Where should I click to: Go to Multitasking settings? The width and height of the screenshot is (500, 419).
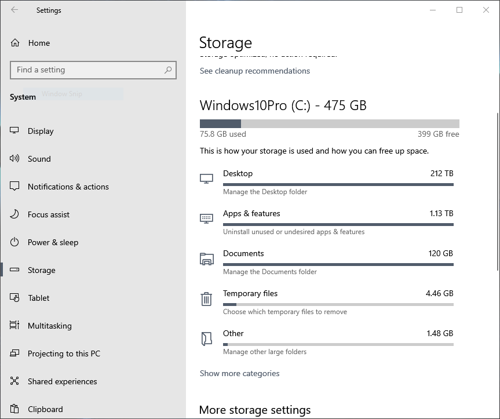(50, 326)
